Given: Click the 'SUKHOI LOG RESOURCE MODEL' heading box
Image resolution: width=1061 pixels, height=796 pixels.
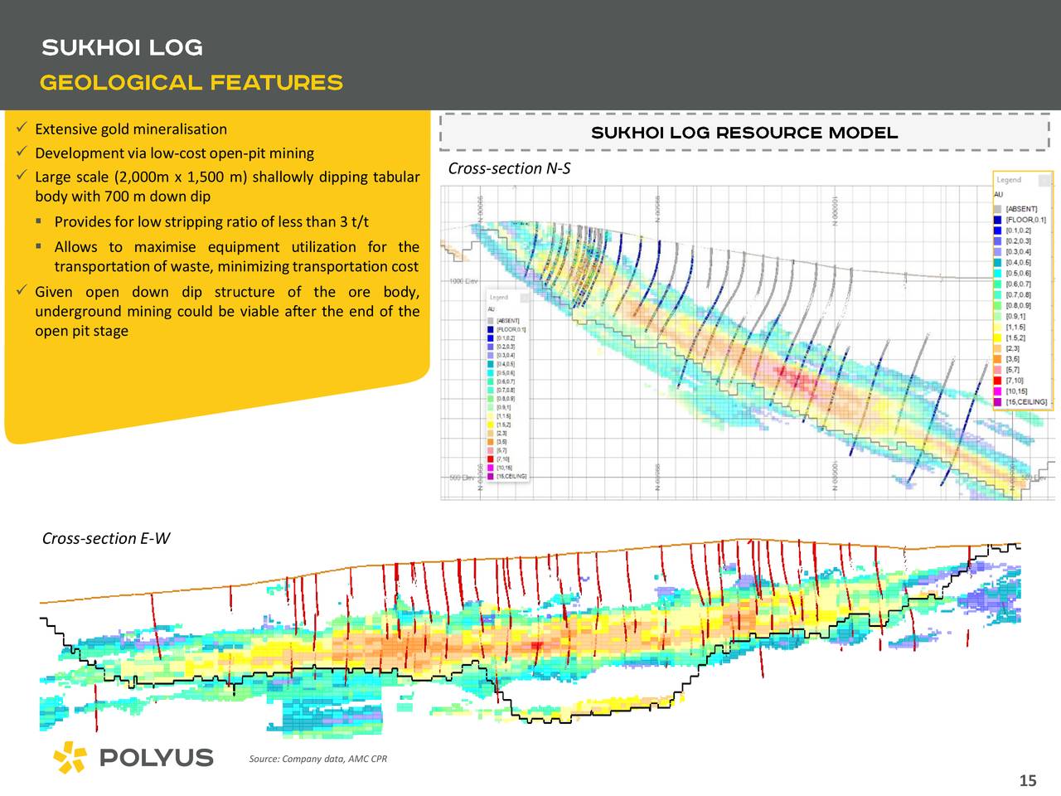Looking at the screenshot, I should [x=744, y=133].
